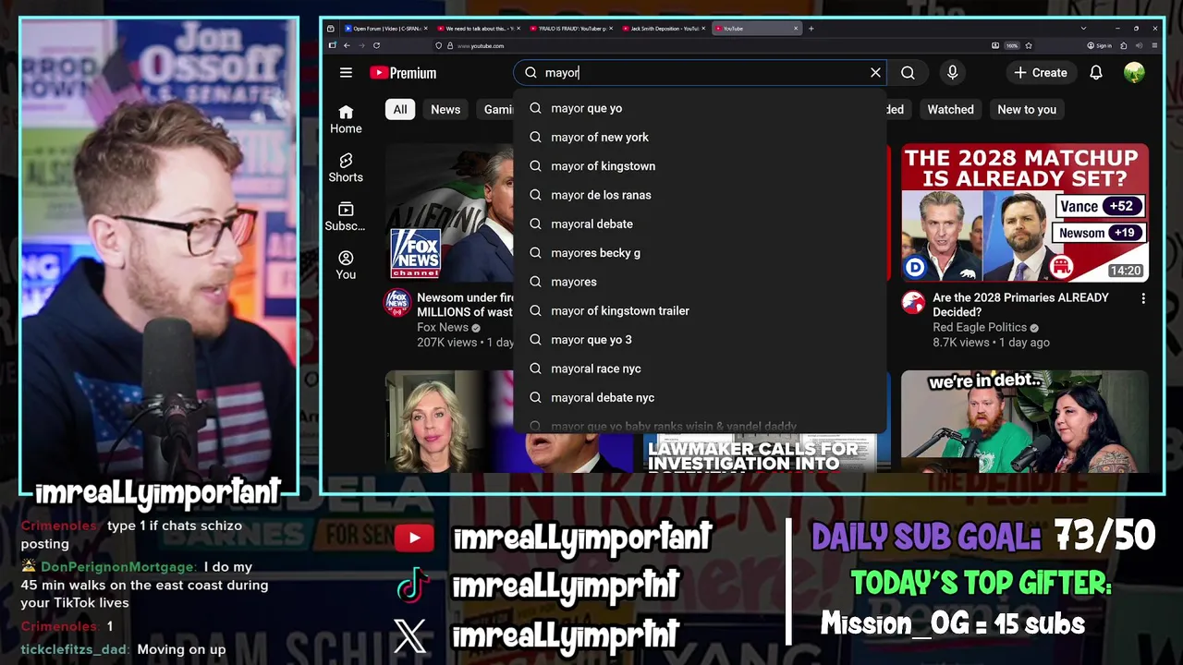Open the You page in sidebar
Screen dimensions: 1183x665
346,265
